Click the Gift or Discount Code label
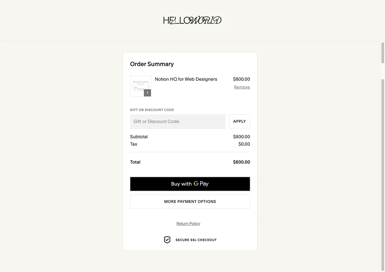Viewport: 385px width, 272px height. 152,110
